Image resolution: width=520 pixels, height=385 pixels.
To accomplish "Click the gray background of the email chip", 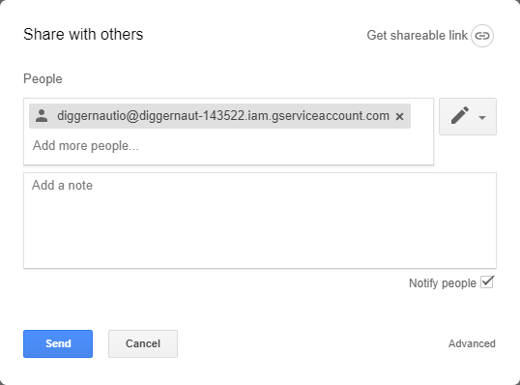I will click(219, 116).
